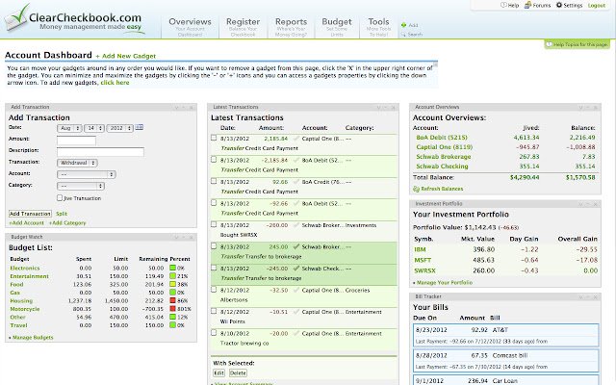Click the Search magnifier icon
The image size is (616, 385).
pyautogui.click(x=403, y=35)
